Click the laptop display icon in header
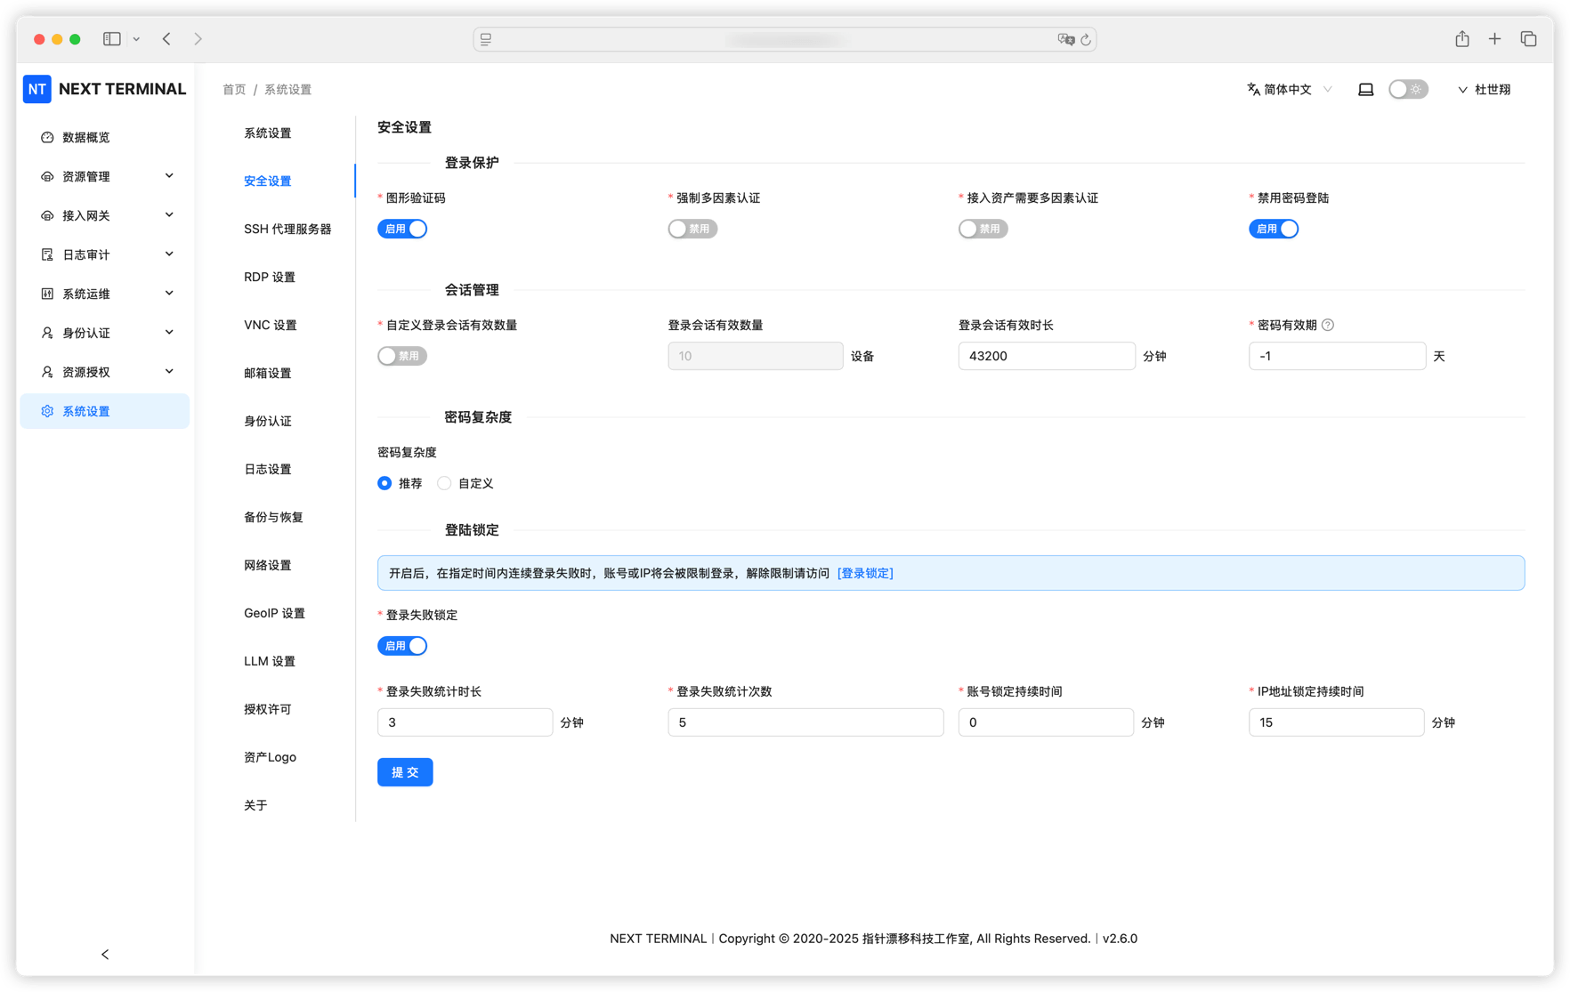Viewport: 1570px width, 992px height. pos(1365,90)
